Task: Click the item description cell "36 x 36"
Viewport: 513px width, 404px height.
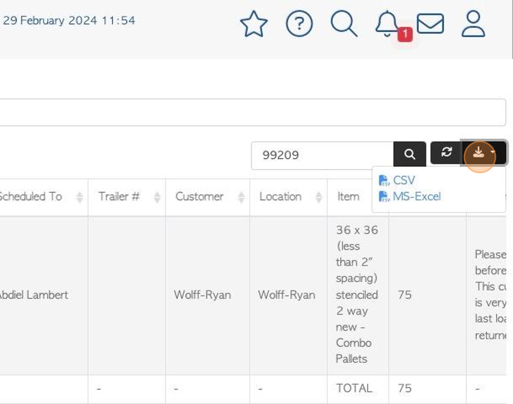Action: (x=357, y=294)
